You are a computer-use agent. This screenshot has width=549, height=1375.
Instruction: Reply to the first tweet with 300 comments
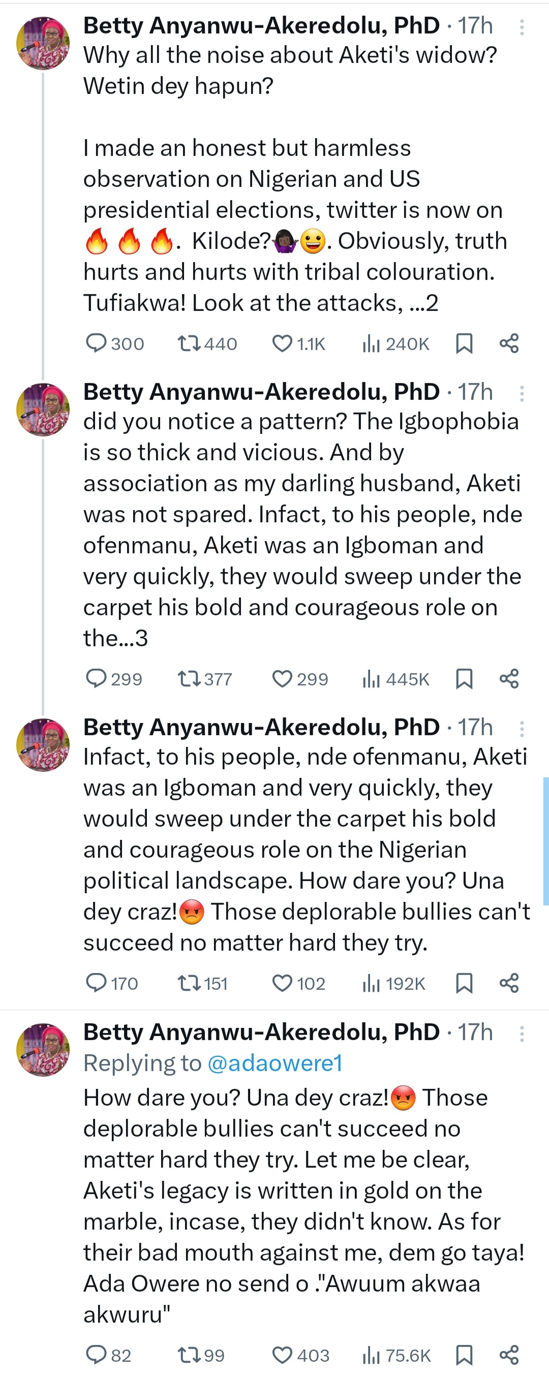[97, 343]
